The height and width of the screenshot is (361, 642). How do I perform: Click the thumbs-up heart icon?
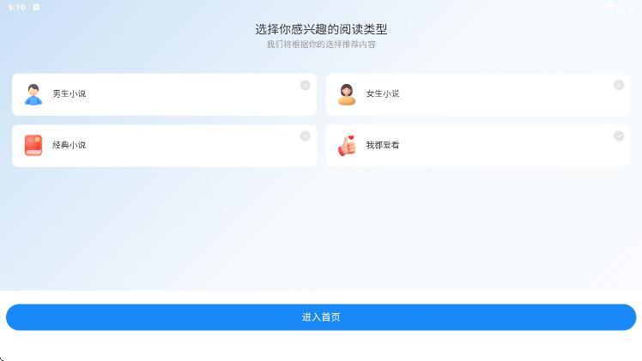(347, 146)
